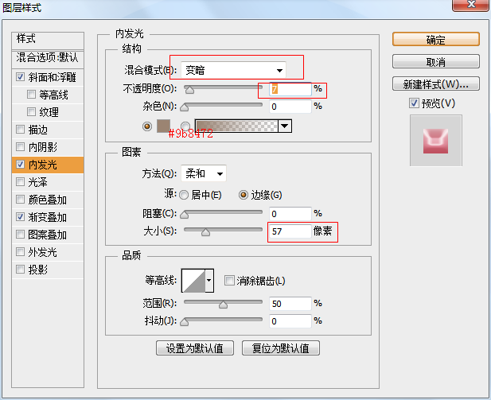Click the 大小 size field showing 57

(290, 231)
